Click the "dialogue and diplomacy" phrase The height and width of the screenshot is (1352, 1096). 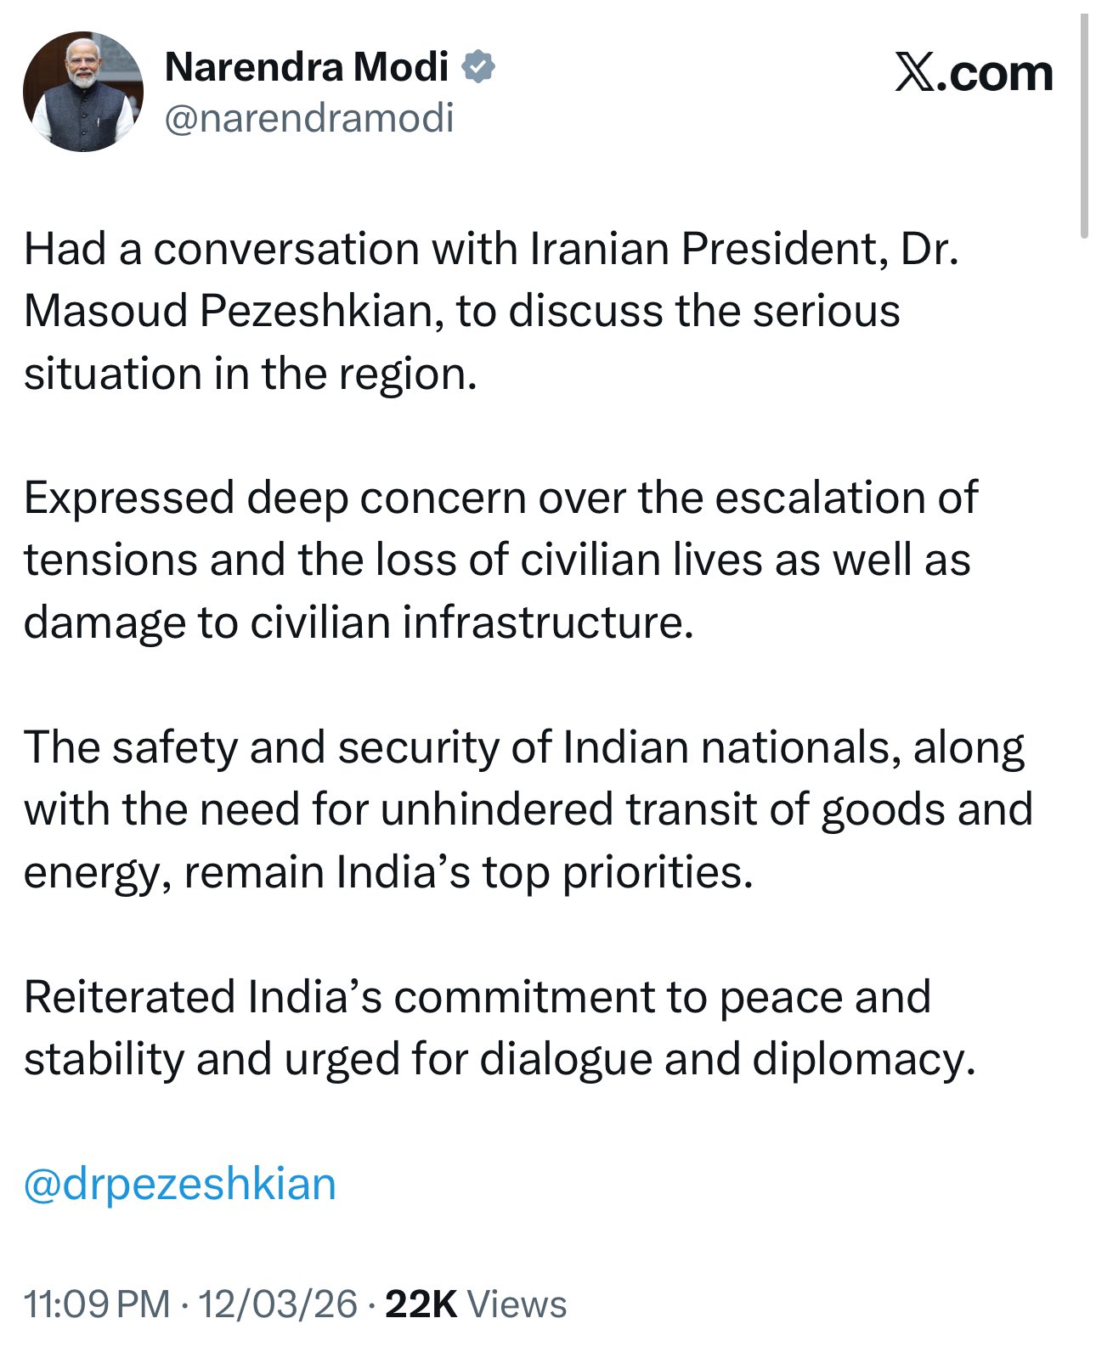(x=727, y=1059)
